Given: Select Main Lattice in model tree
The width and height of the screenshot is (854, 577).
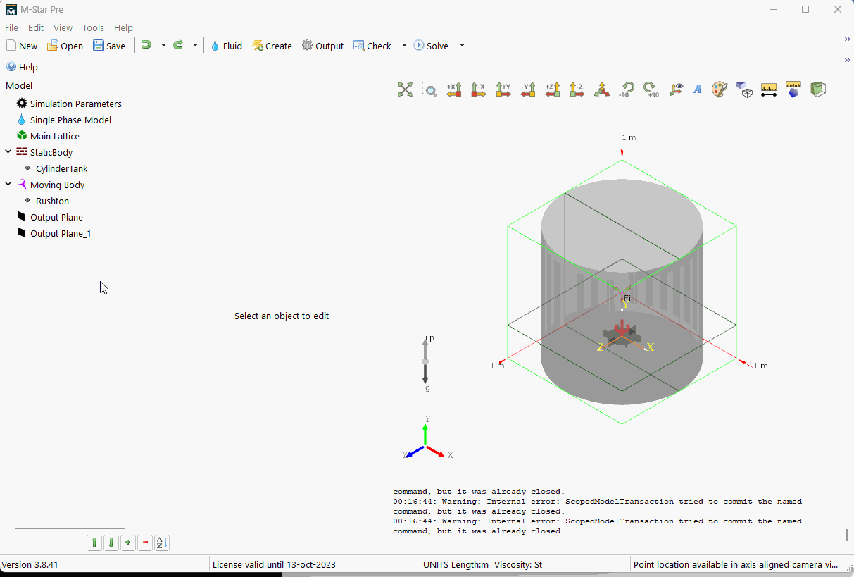Looking at the screenshot, I should (48, 136).
